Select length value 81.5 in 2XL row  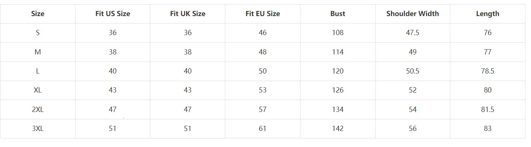coord(488,110)
